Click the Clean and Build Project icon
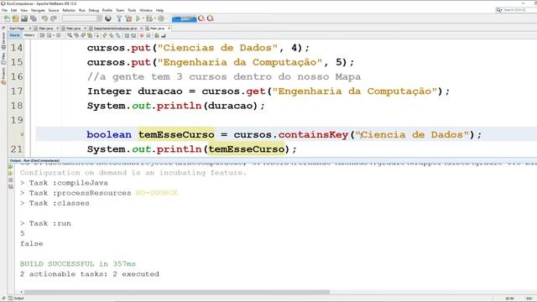This screenshot has width=537, height=302. (128, 18)
